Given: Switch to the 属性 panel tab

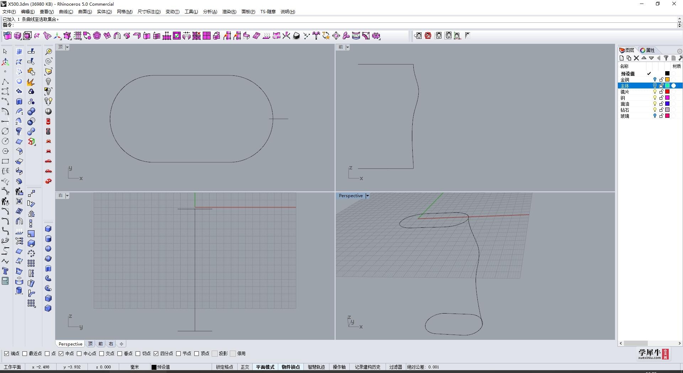Looking at the screenshot, I should tap(647, 50).
